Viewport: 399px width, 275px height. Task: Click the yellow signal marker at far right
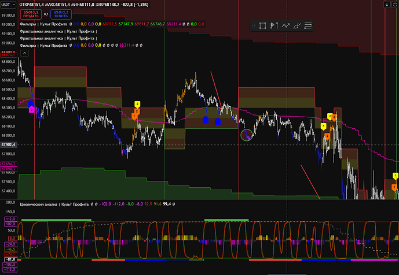[x=396, y=176]
